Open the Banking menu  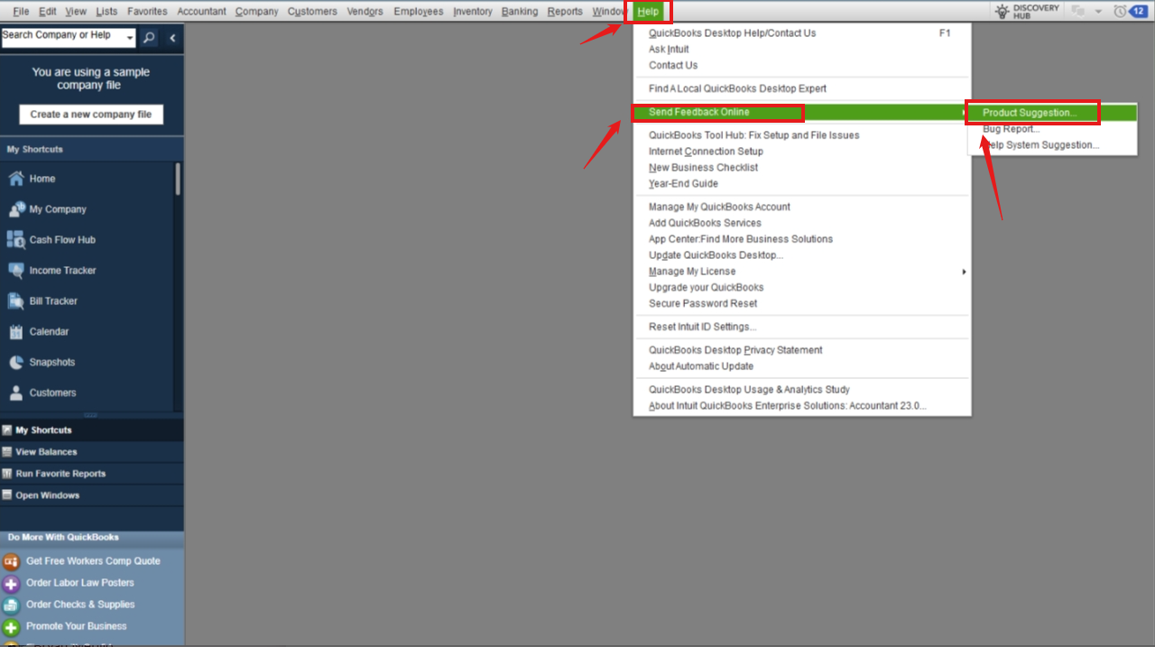point(519,12)
